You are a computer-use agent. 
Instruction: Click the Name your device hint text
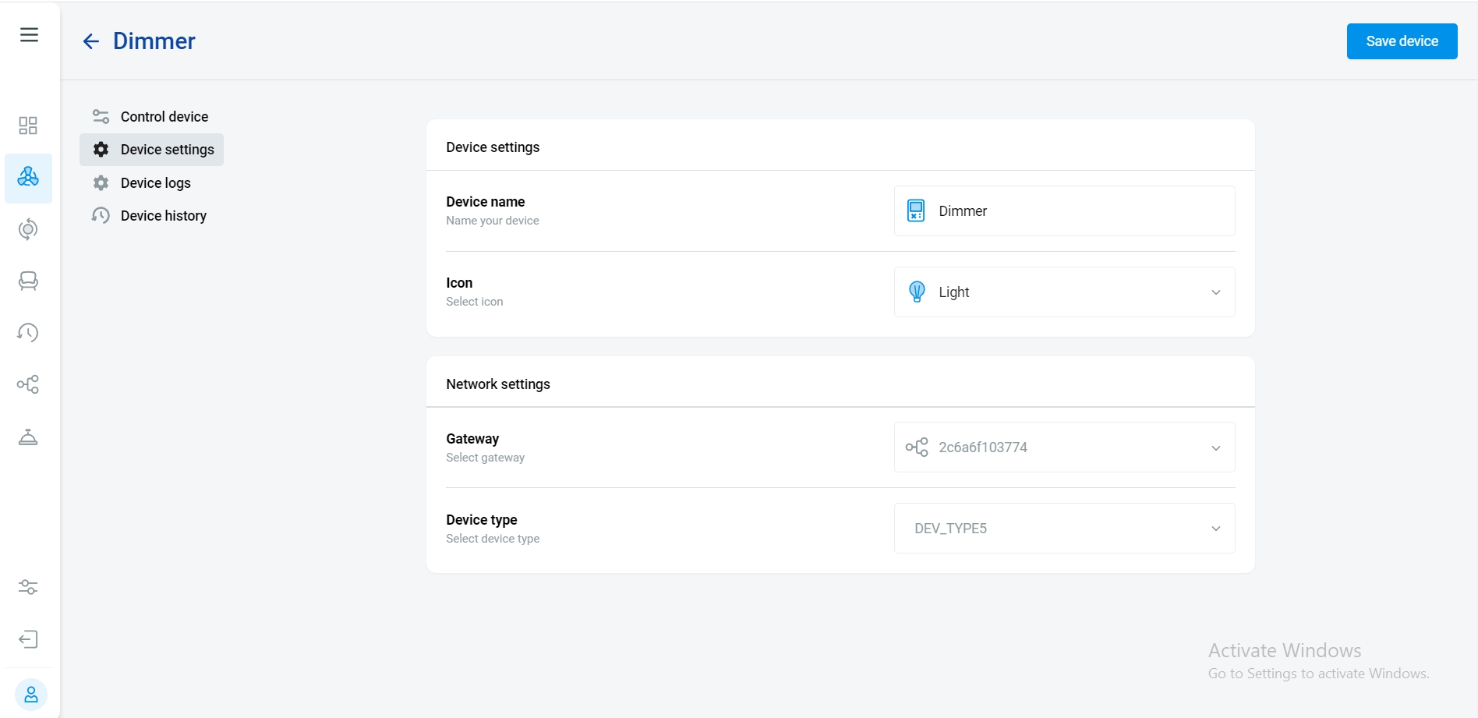[x=493, y=221]
